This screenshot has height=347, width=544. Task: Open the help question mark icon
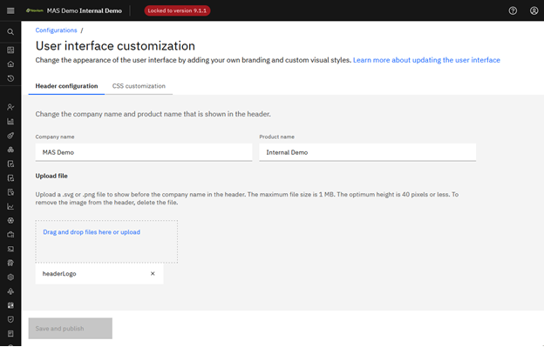pyautogui.click(x=513, y=10)
